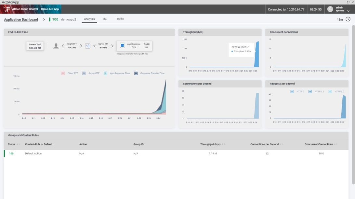Click the App Response Time server icon
Image resolution: width=355 pixels, height=199 pixels.
pyautogui.click(x=122, y=46)
